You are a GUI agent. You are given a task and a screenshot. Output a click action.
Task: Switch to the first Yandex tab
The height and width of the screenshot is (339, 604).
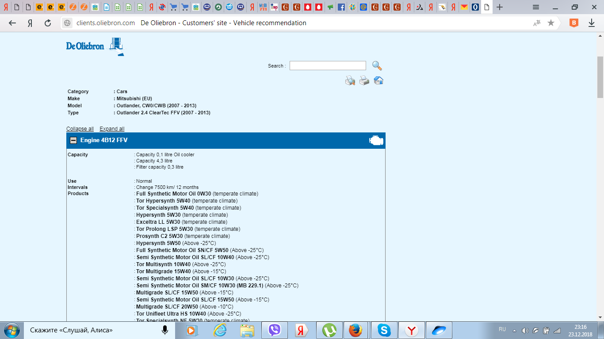(x=6, y=7)
